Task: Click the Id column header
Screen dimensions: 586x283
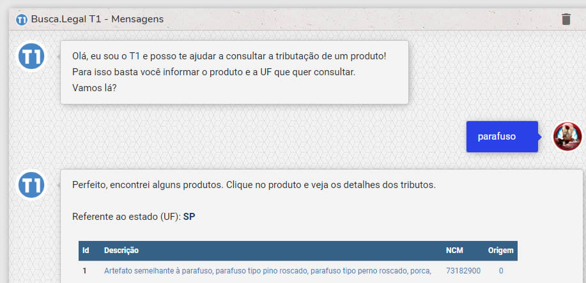Action: [x=86, y=250]
